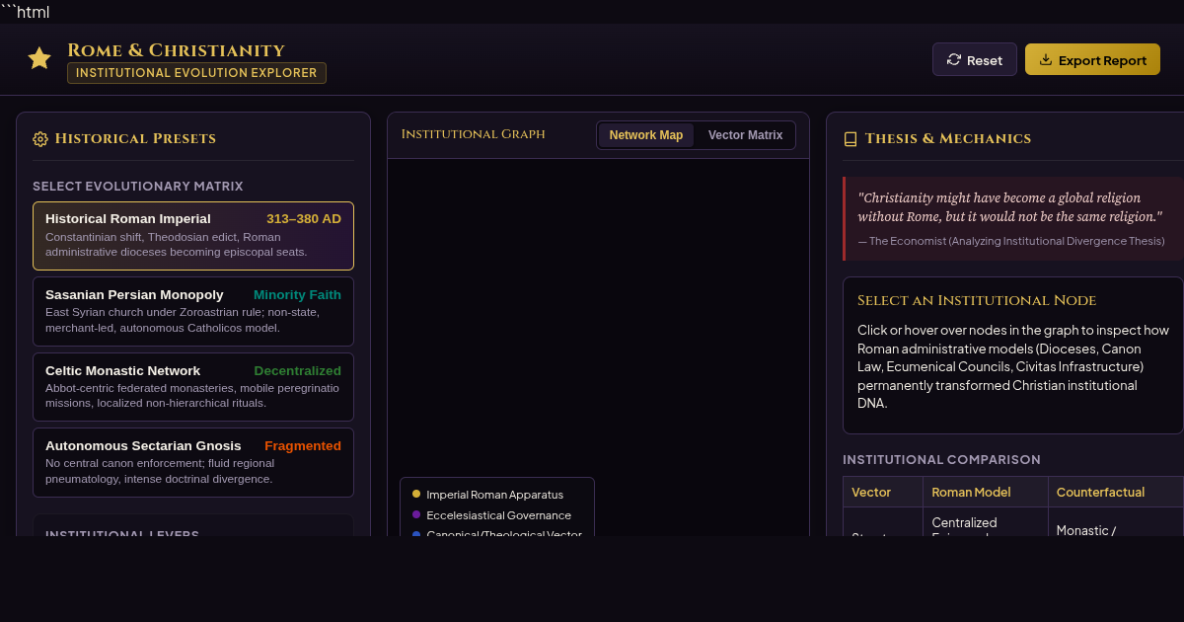Click the gear icon beside Historical Presets
This screenshot has height=622, width=1184.
point(40,139)
